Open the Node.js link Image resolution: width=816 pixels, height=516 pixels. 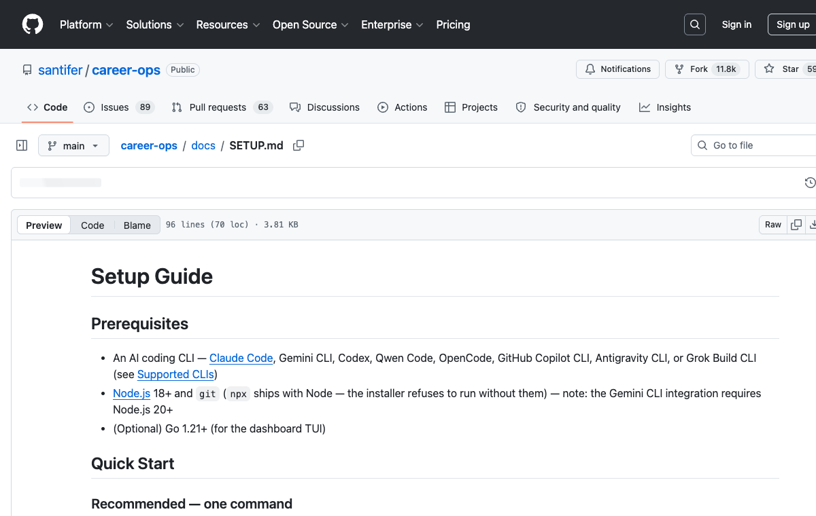pos(132,393)
